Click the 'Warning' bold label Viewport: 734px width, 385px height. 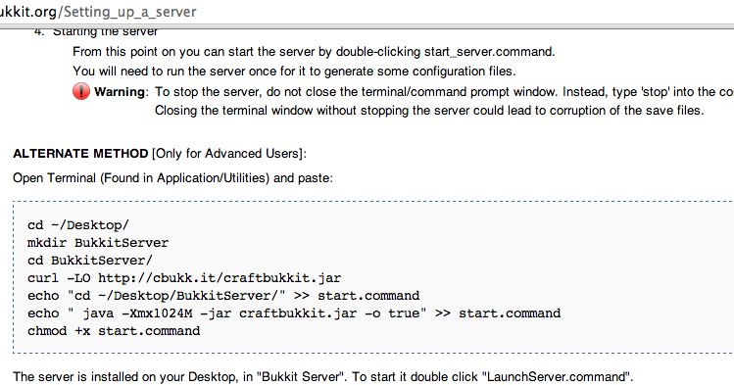coord(120,92)
